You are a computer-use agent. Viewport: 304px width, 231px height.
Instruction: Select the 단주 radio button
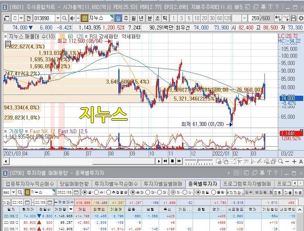(185, 192)
